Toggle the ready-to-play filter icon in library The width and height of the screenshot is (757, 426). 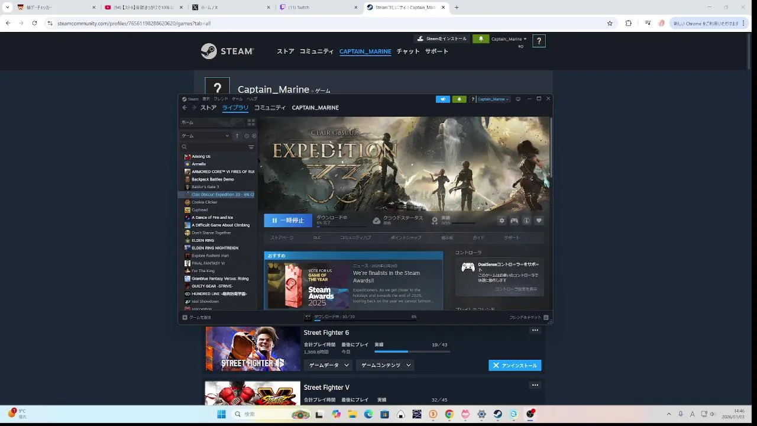[254, 136]
